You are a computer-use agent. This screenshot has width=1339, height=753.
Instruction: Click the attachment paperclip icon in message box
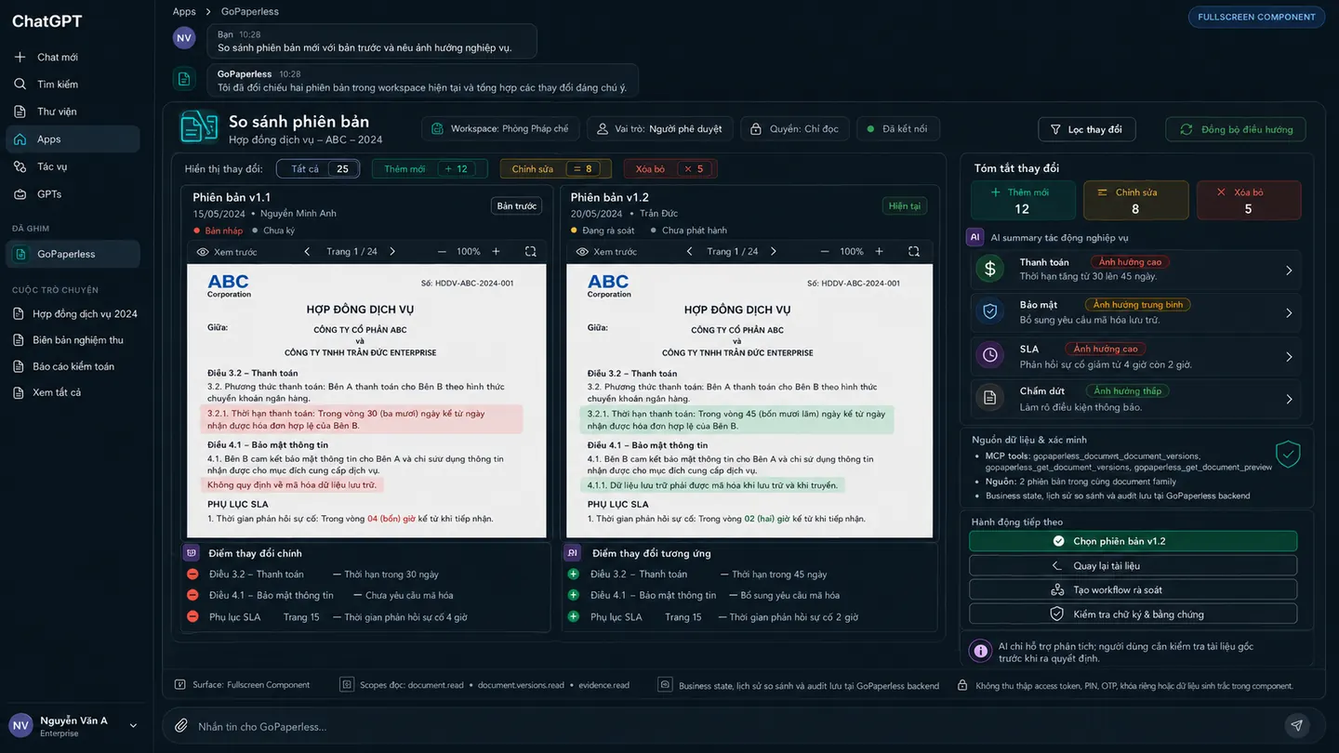pos(181,726)
